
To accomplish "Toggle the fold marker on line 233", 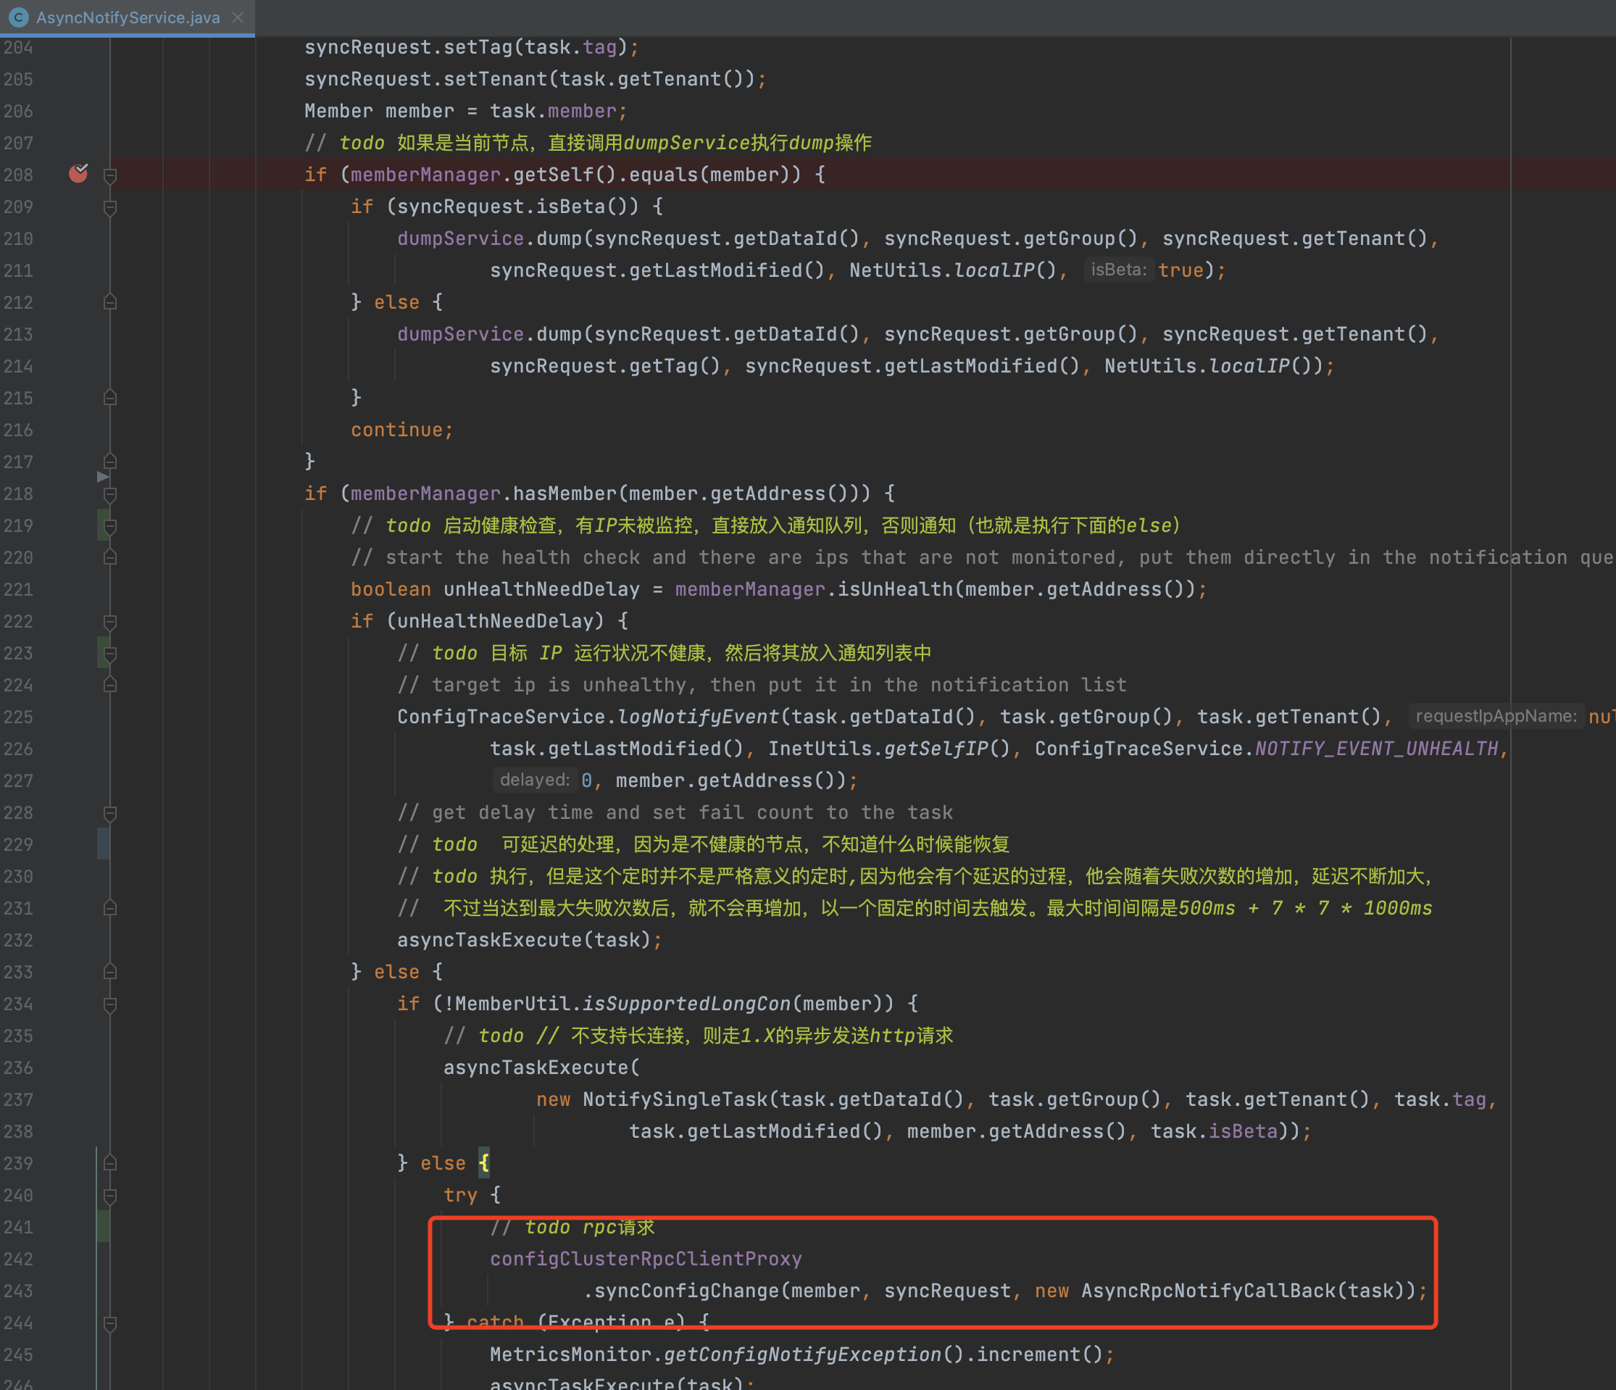I will click(110, 972).
